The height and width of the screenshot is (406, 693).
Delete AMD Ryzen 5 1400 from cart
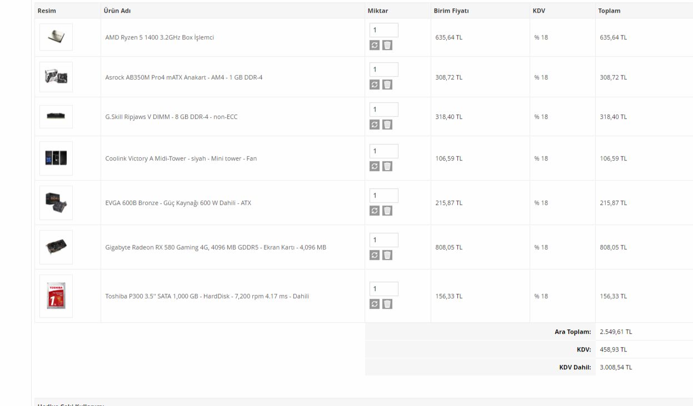pos(387,46)
